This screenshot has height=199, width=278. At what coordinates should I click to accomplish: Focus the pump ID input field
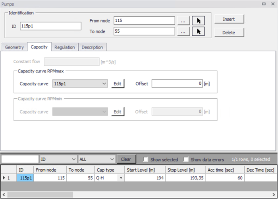click(x=50, y=26)
